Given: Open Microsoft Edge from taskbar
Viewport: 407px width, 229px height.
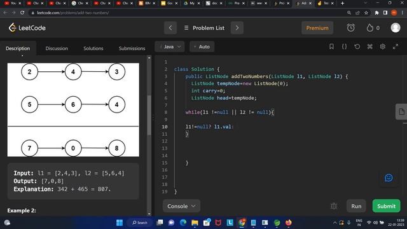Looking at the screenshot, I should [183, 223].
